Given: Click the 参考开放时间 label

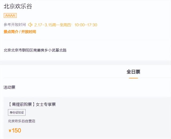Looking at the screenshot, I should [15, 25].
